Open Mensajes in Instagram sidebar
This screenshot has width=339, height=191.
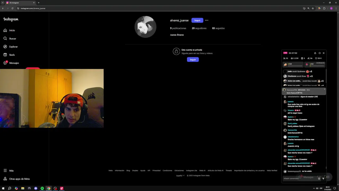11,63
